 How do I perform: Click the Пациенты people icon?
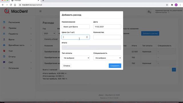click(4, 33)
